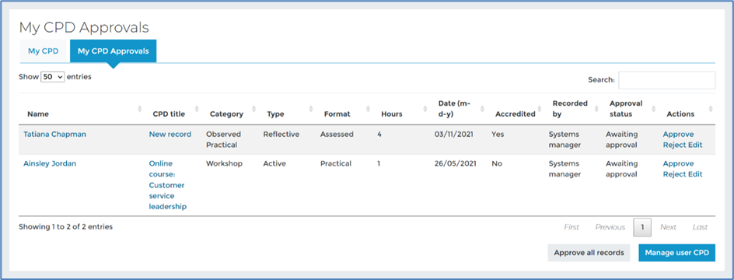Select the Workshop category cell
This screenshot has width=734, height=280.
(x=224, y=164)
